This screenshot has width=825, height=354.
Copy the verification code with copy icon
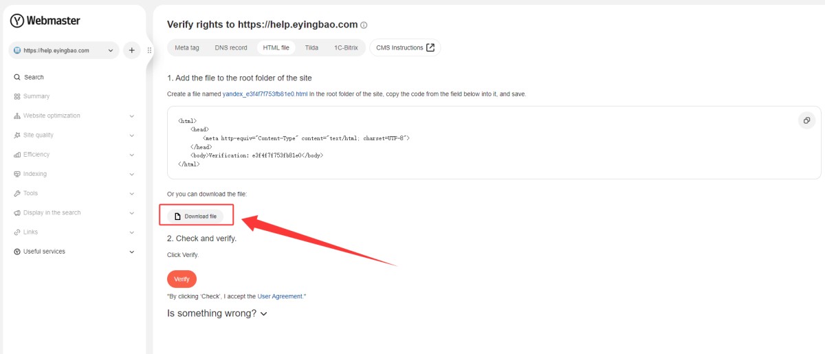click(x=806, y=120)
